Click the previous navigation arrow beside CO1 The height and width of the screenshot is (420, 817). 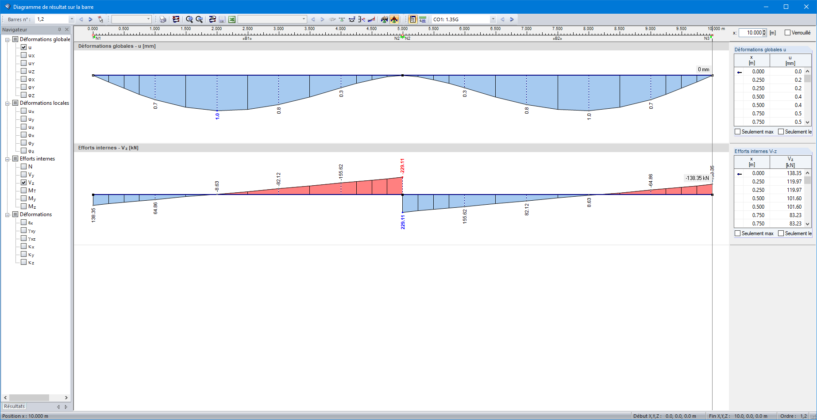[x=503, y=19]
